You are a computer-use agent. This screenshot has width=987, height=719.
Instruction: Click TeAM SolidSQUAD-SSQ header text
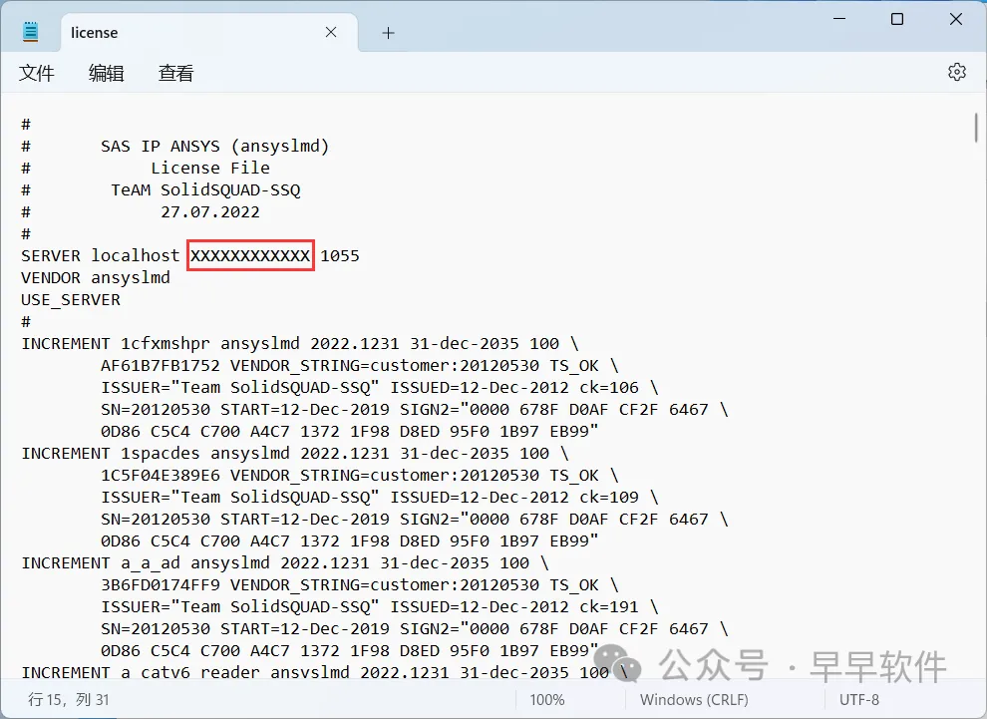(x=205, y=190)
